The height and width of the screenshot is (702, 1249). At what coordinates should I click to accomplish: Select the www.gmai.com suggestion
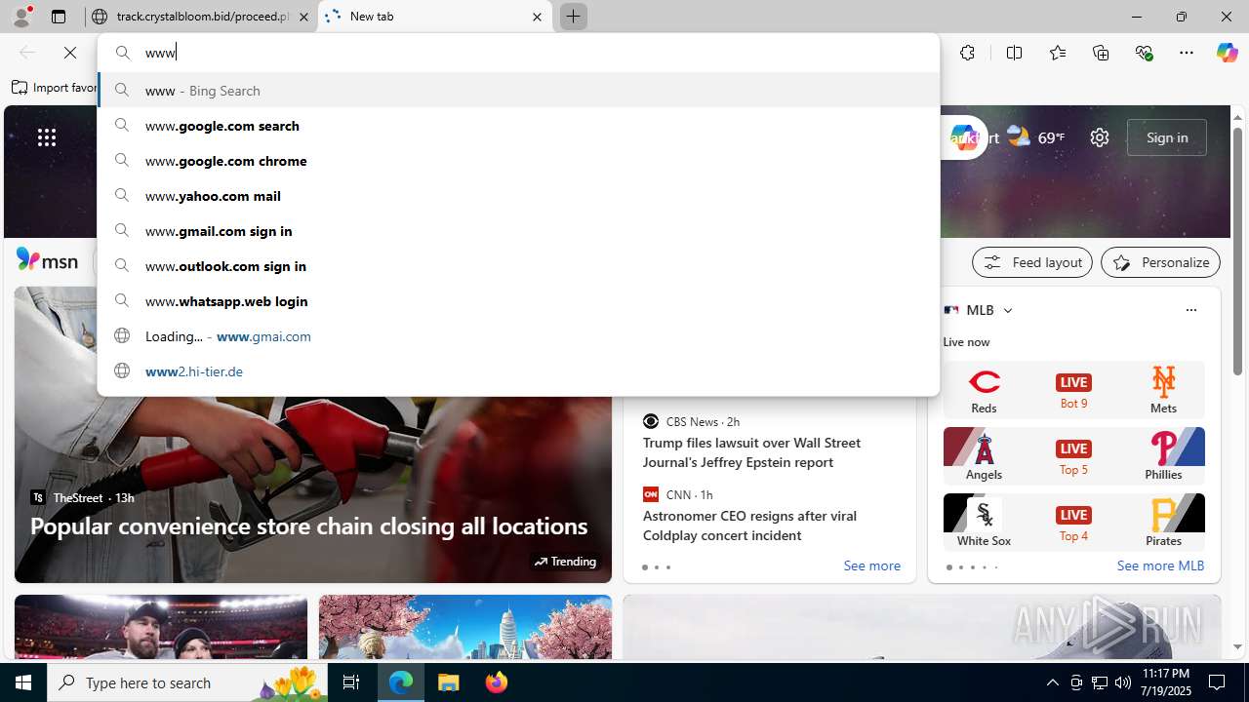pyautogui.click(x=518, y=335)
